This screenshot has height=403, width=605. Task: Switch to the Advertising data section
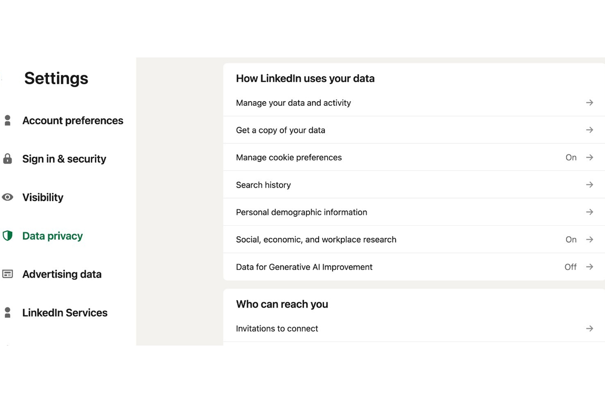click(x=62, y=274)
